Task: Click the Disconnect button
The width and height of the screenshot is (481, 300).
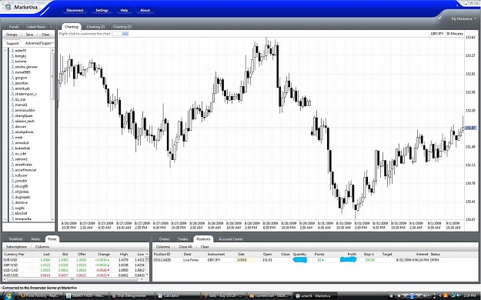Action: click(75, 11)
